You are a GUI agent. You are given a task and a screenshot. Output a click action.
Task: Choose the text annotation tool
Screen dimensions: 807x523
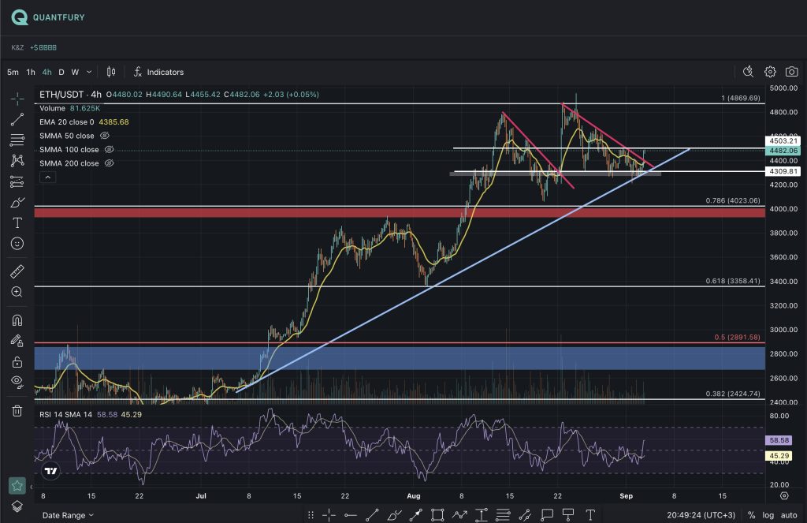tap(17, 223)
